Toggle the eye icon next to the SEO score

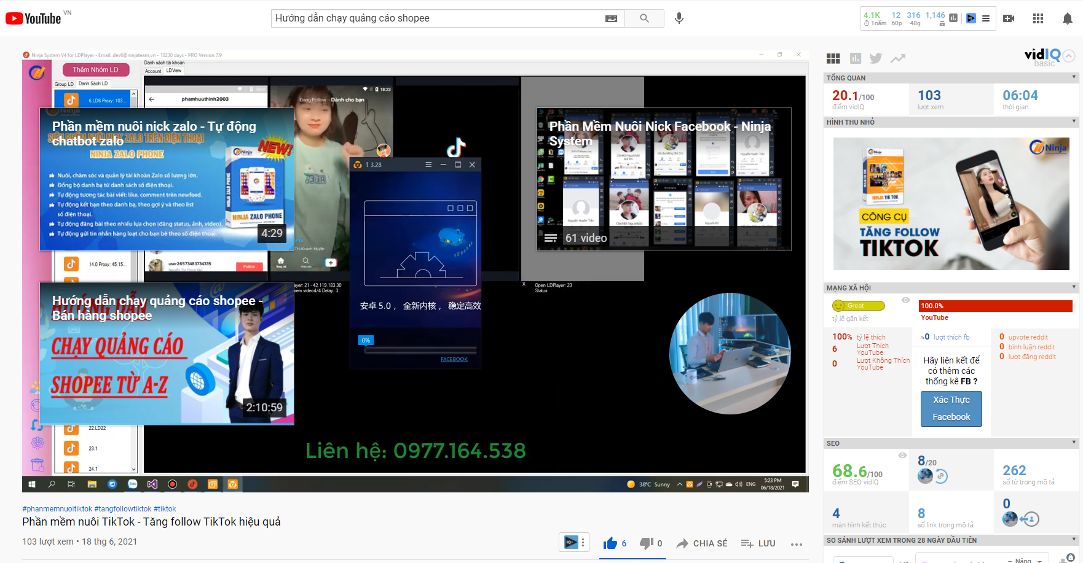coord(902,455)
